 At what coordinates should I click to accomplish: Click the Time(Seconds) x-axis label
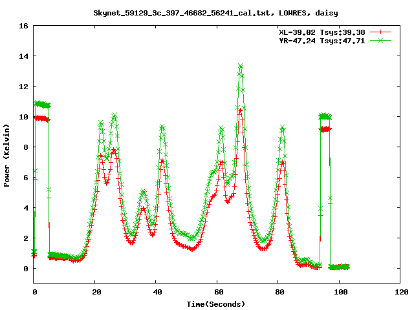click(x=216, y=304)
